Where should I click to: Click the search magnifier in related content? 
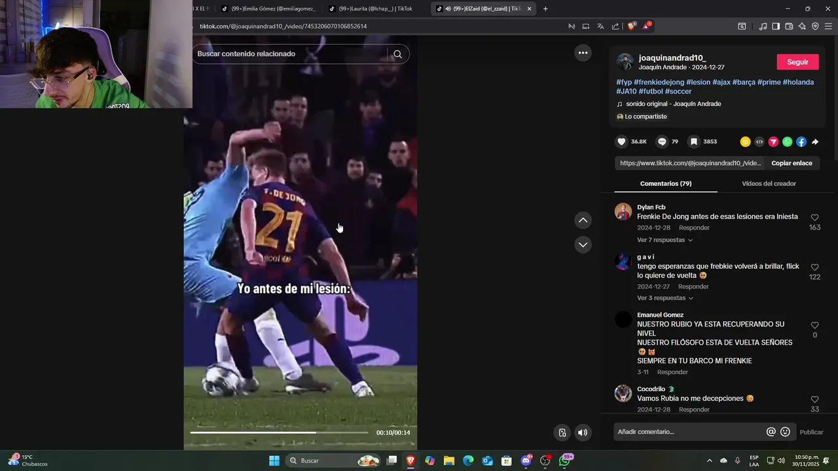pyautogui.click(x=397, y=54)
